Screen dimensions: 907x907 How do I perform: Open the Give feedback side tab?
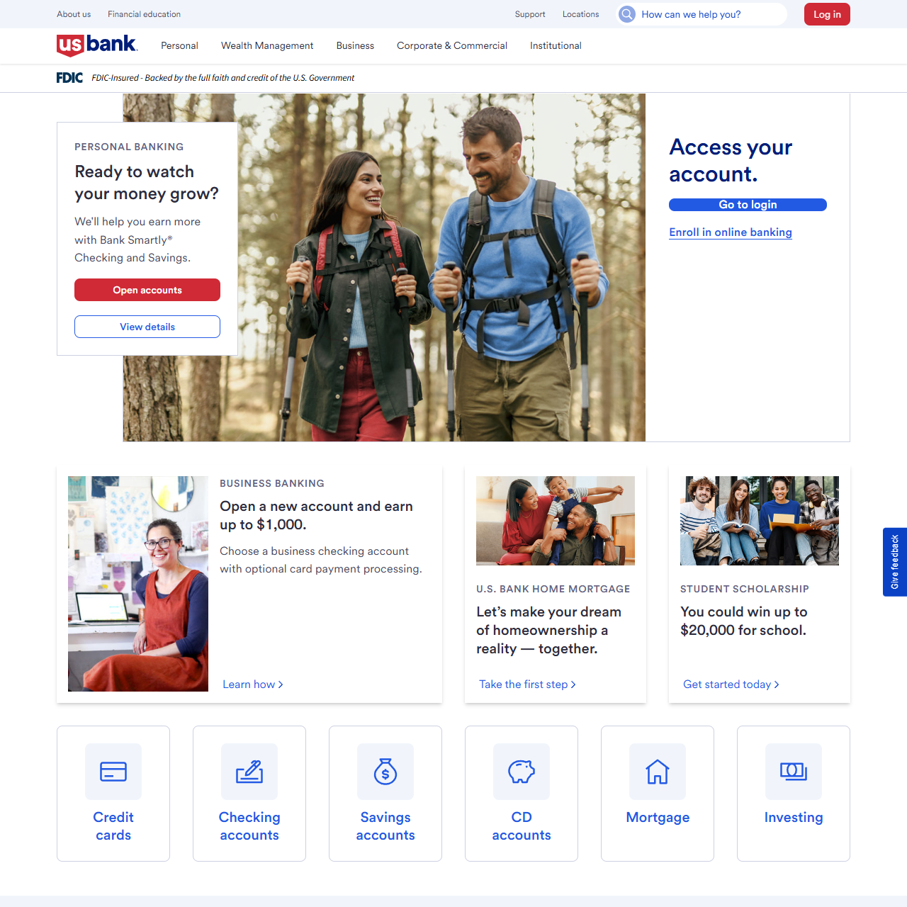(894, 562)
